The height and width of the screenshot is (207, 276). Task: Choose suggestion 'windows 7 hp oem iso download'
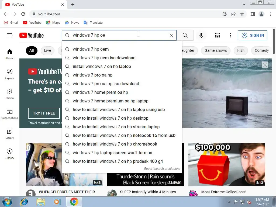pyautogui.click(x=122, y=58)
